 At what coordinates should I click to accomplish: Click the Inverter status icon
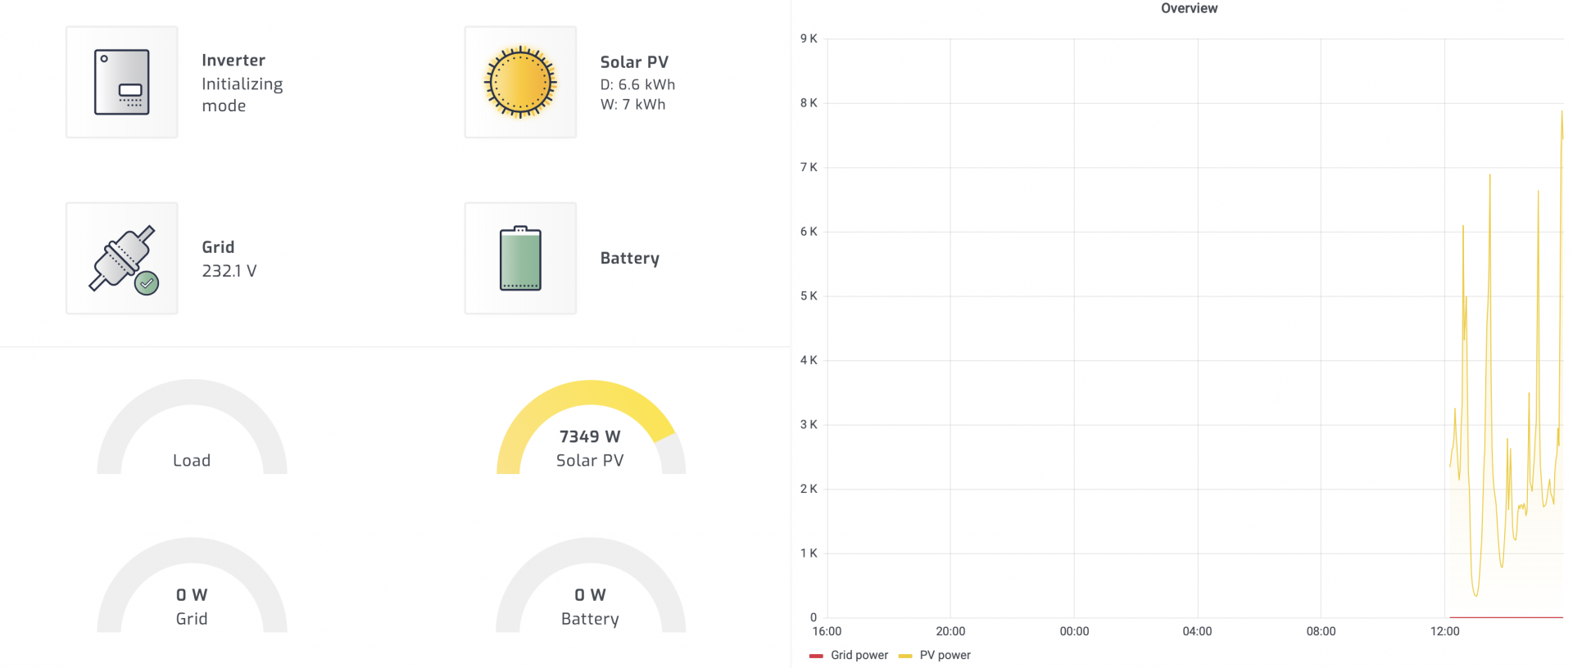click(x=121, y=81)
